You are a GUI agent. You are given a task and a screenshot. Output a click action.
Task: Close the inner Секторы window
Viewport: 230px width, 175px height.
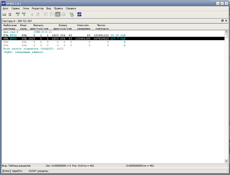tap(226, 21)
